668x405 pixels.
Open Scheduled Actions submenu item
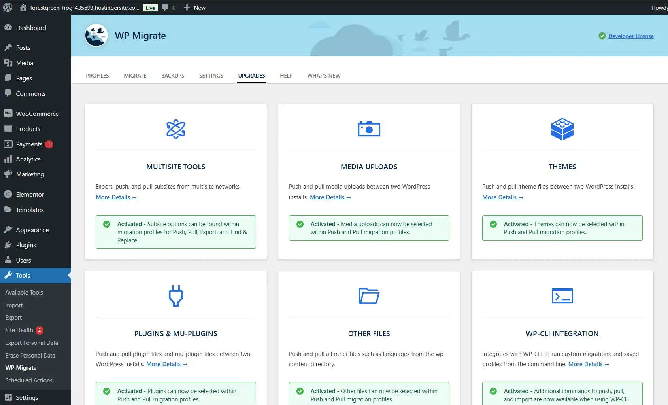(x=29, y=380)
